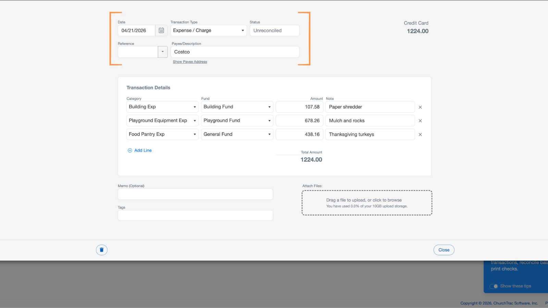Open the Transaction Type dropdown
Image resolution: width=548 pixels, height=308 pixels.
click(x=208, y=30)
